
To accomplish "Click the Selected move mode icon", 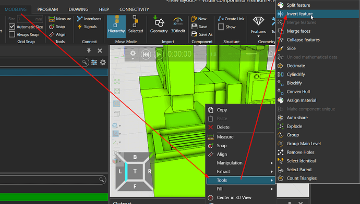I will coord(136,24).
